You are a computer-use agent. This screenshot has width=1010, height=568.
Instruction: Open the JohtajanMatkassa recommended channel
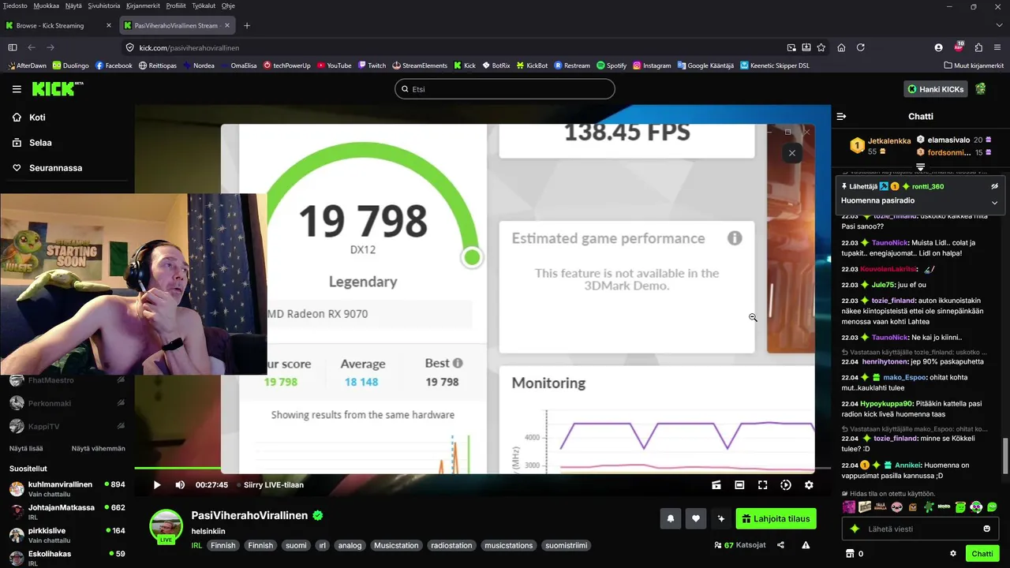(67, 511)
